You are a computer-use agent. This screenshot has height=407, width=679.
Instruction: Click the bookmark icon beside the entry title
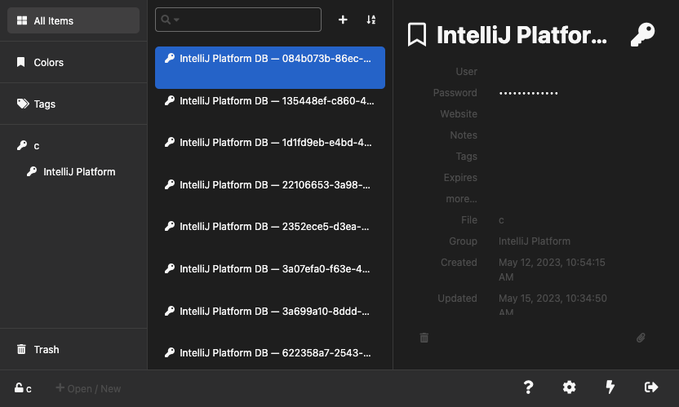click(x=417, y=34)
